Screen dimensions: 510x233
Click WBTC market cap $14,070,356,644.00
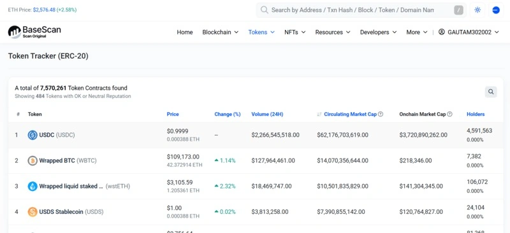[343, 160]
